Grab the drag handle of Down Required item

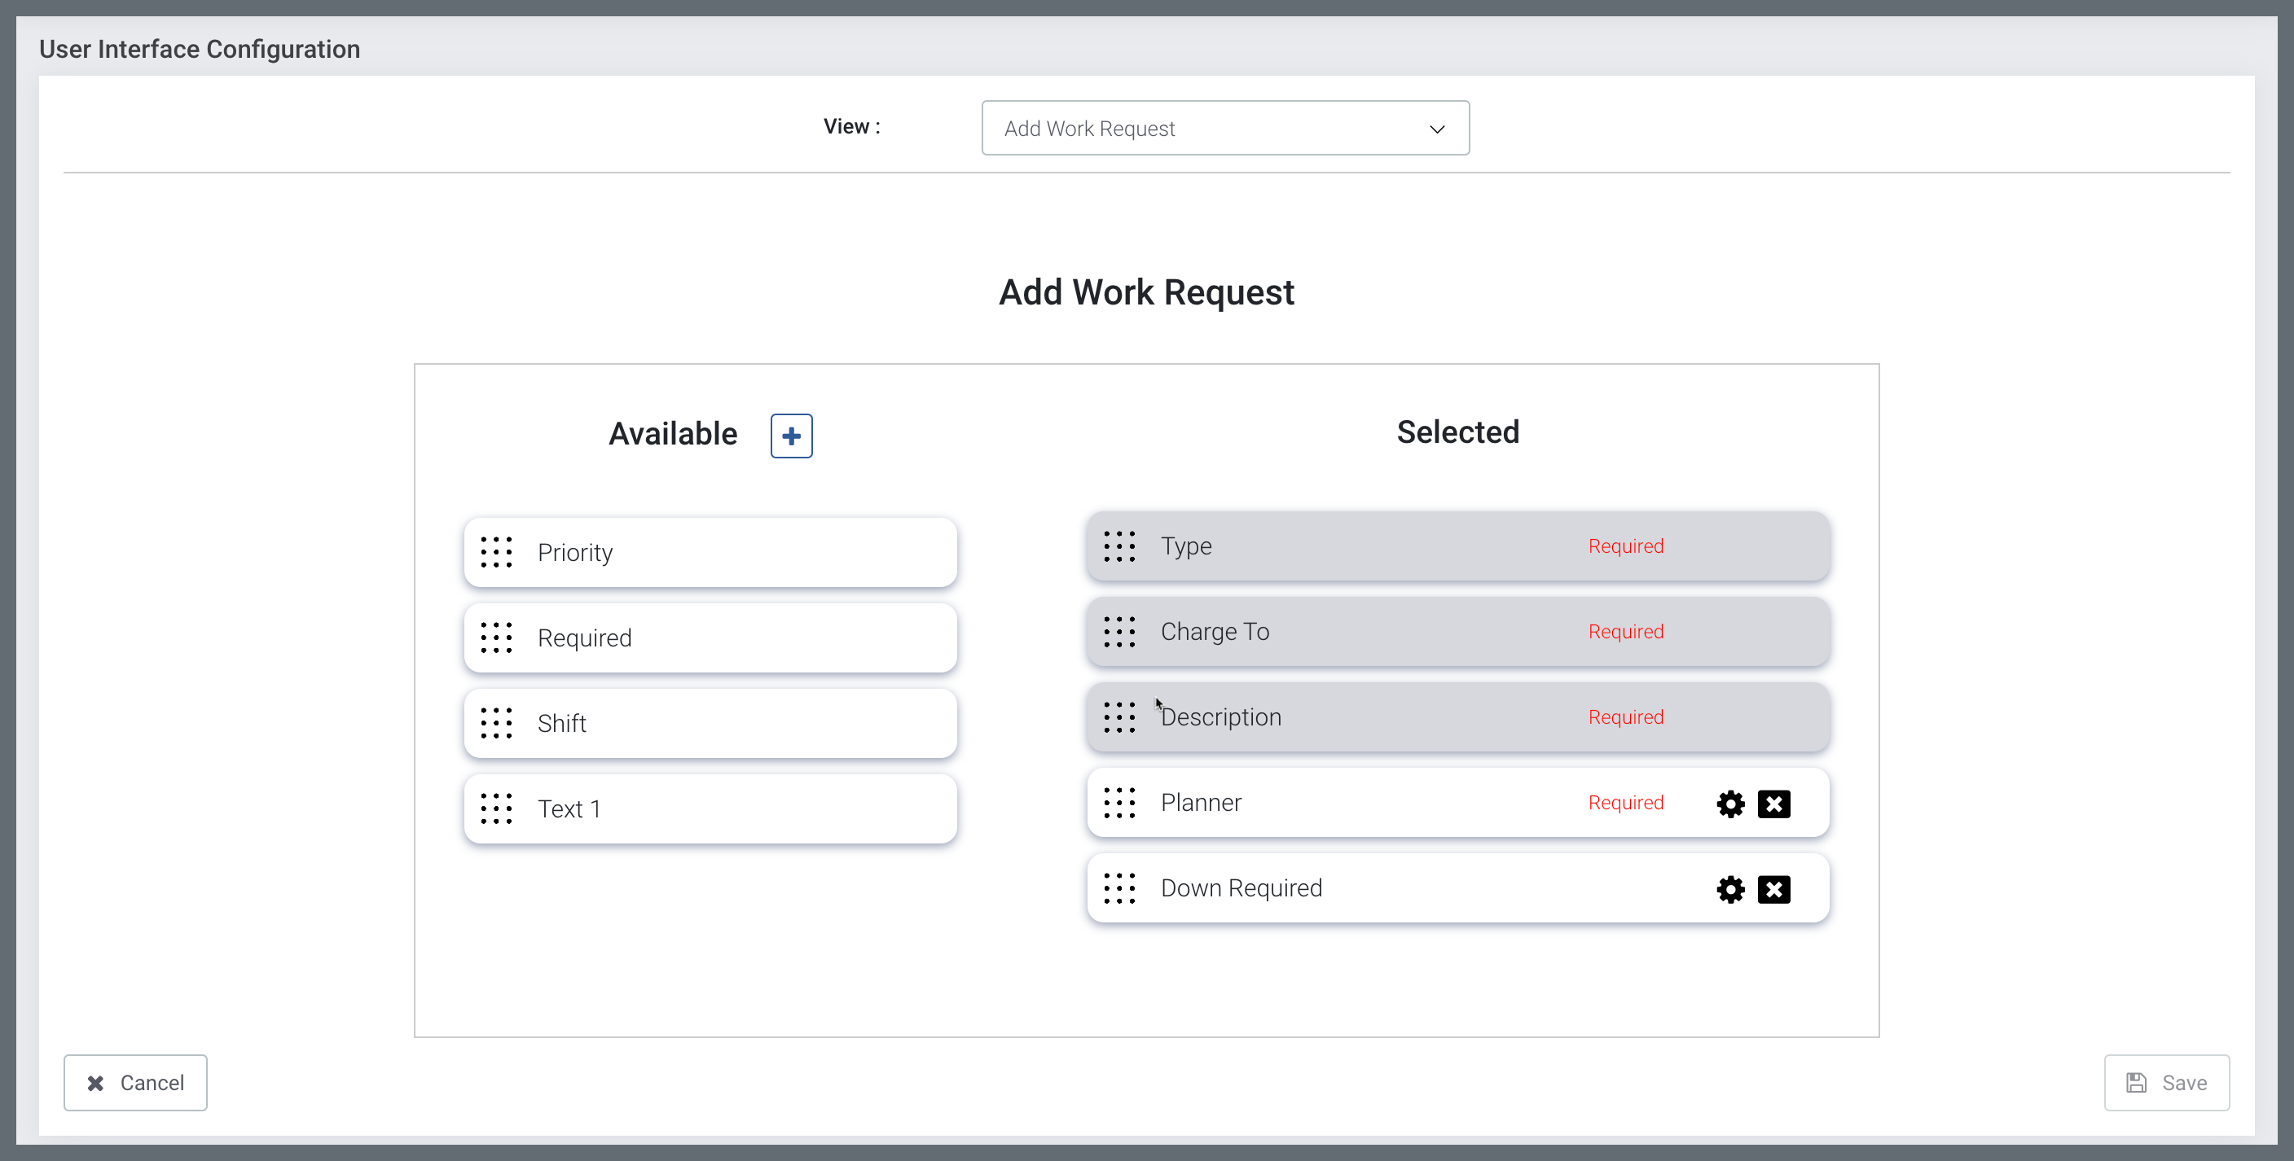(1118, 888)
